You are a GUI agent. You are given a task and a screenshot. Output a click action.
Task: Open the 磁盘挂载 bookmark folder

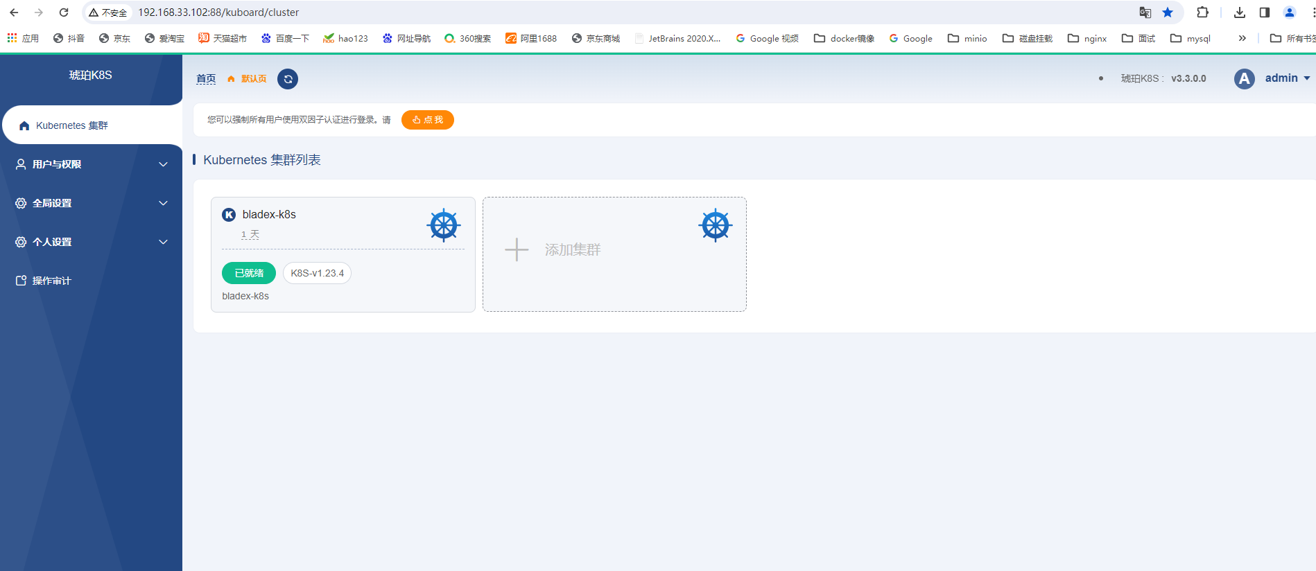[1028, 38]
